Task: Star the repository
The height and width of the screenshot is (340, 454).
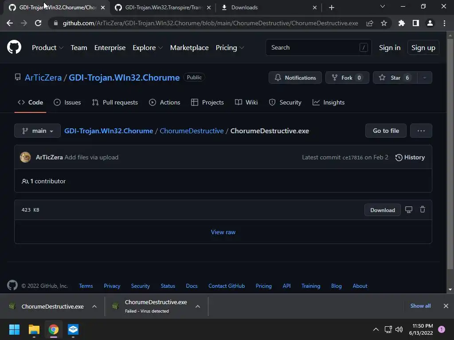Action: pos(395,77)
